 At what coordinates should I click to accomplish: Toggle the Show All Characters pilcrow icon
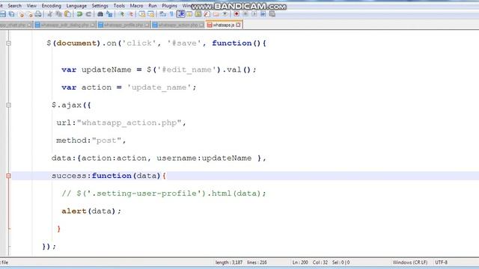tap(171, 14)
